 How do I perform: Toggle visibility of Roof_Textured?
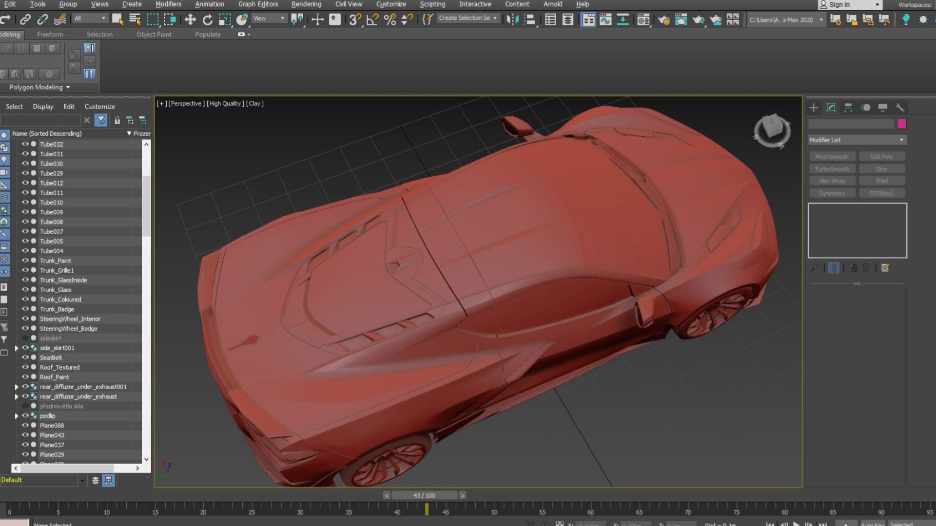click(25, 367)
